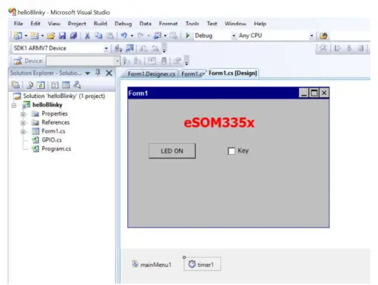Open the Undo history dropdown arrow

132,36
